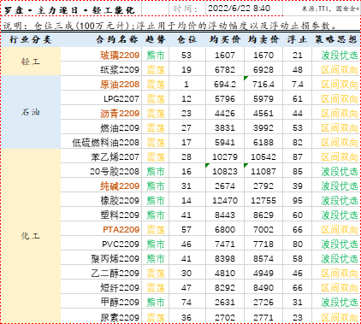Image resolution: width=361 pixels, height=324 pixels.
Task: Select the position value 53 for 玻璃2209
Action: point(187,55)
